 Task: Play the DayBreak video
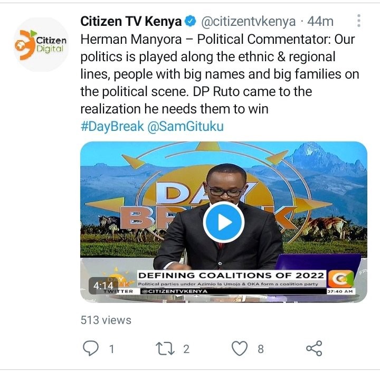click(x=224, y=222)
